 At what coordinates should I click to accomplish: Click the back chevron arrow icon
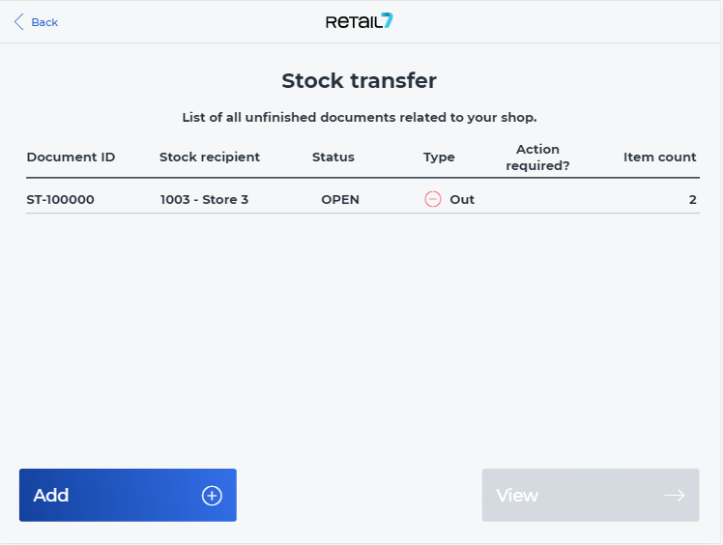tap(19, 21)
